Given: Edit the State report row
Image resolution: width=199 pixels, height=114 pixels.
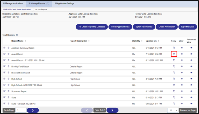Looking at the screenshot, I should [4, 98].
